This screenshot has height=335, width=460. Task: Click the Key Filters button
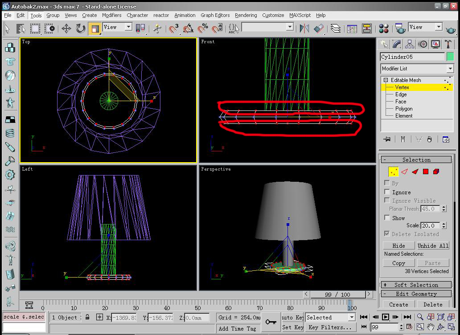point(330,327)
